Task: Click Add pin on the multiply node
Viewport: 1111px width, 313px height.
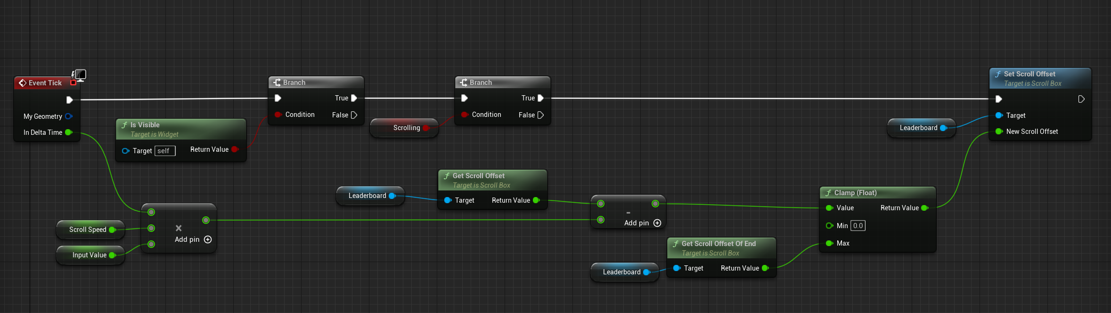Action: click(193, 239)
